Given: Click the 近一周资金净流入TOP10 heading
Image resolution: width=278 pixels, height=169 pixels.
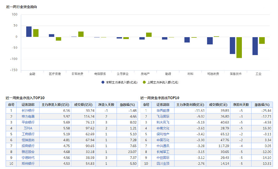Looking at the screenshot, I should [25, 98].
